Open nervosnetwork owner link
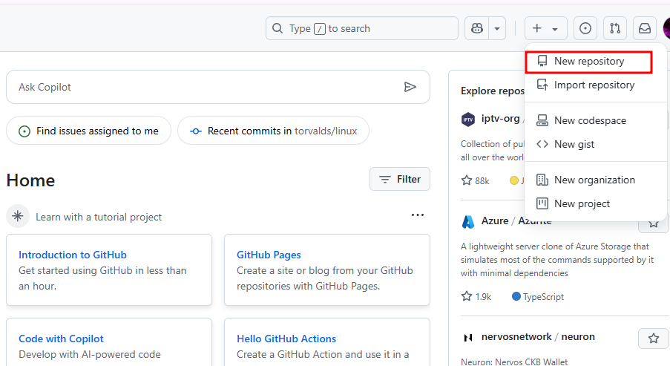Viewport: 670px width, 366px height. pos(516,337)
